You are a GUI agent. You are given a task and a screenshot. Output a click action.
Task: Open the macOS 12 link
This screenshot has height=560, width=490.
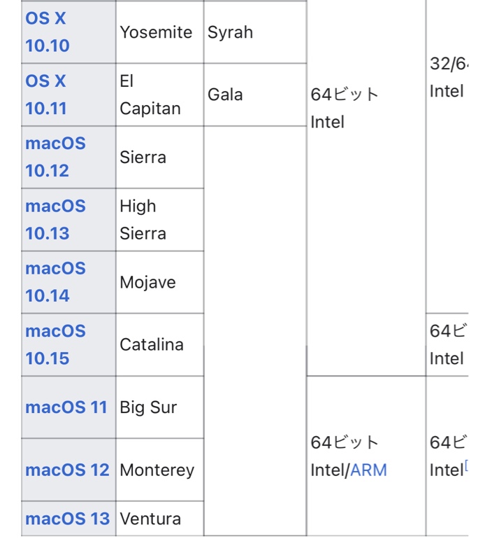(x=67, y=470)
